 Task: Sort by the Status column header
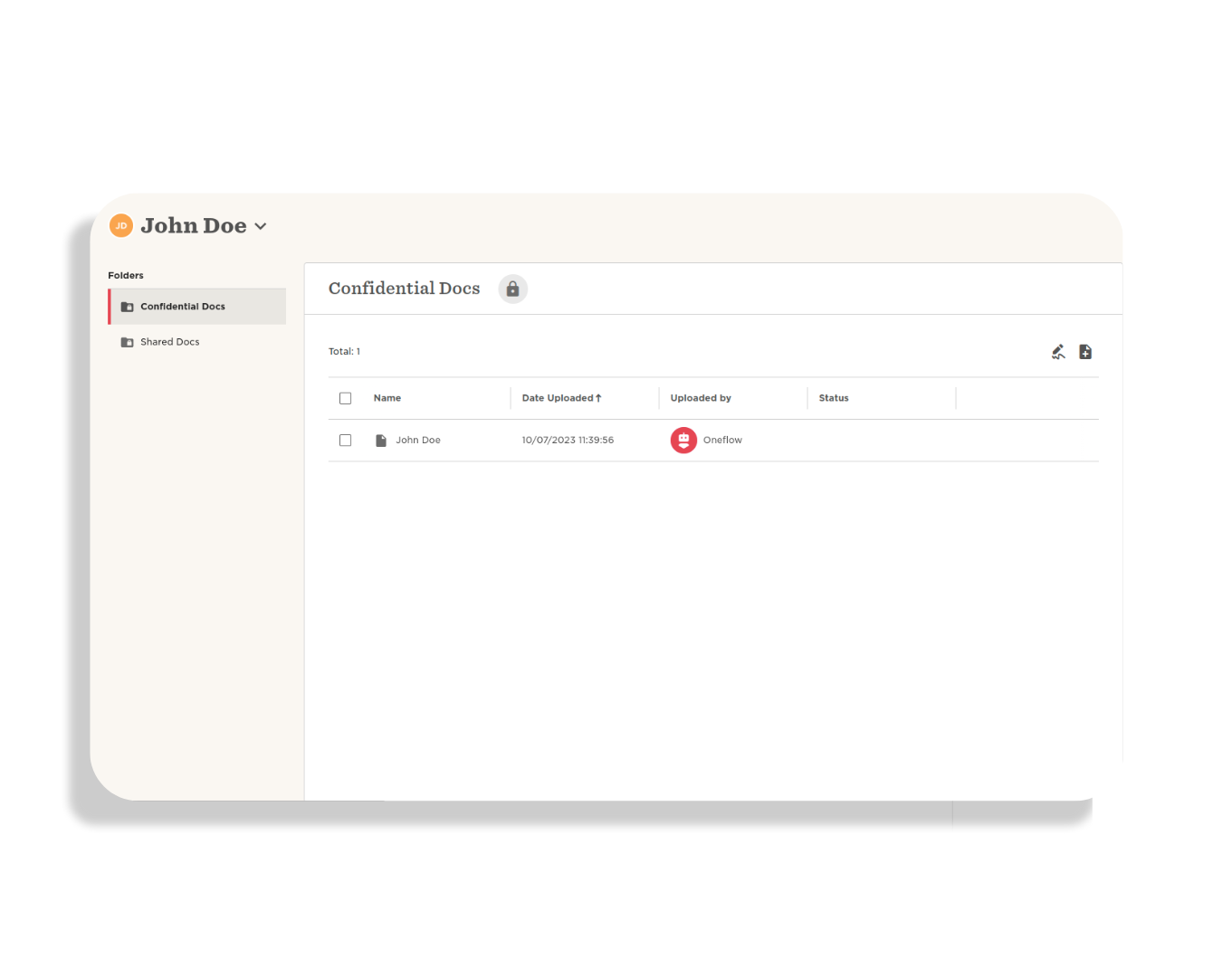[x=834, y=398]
